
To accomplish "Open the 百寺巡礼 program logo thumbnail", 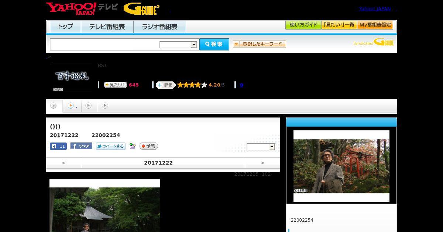I will click(72, 77).
